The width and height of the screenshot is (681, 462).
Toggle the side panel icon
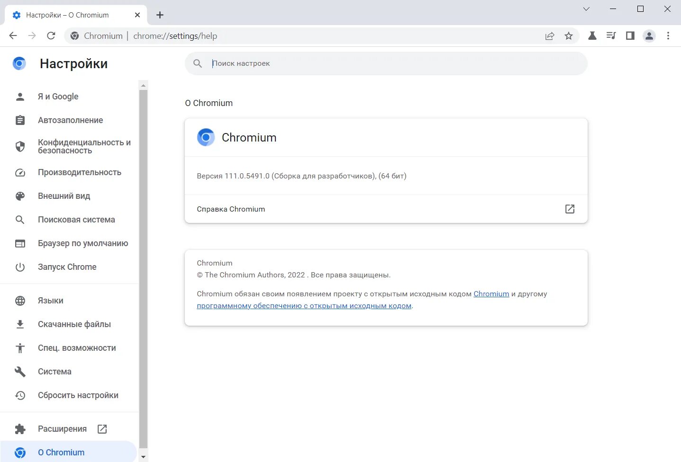click(x=630, y=36)
